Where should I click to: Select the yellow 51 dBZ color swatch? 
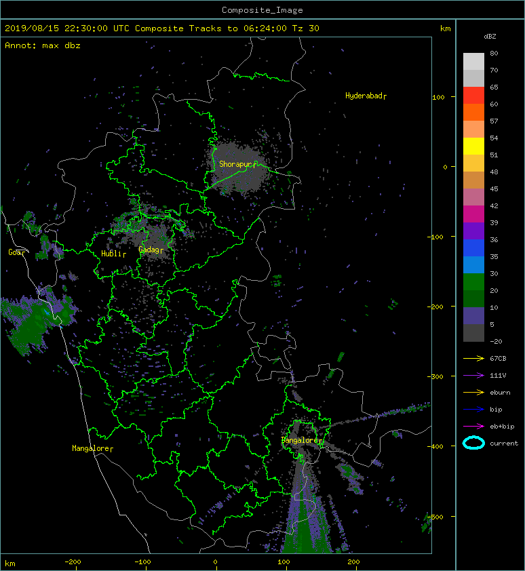473,146
